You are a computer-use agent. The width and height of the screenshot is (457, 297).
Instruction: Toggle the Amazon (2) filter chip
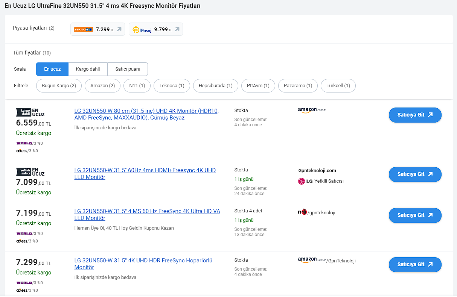(x=102, y=86)
